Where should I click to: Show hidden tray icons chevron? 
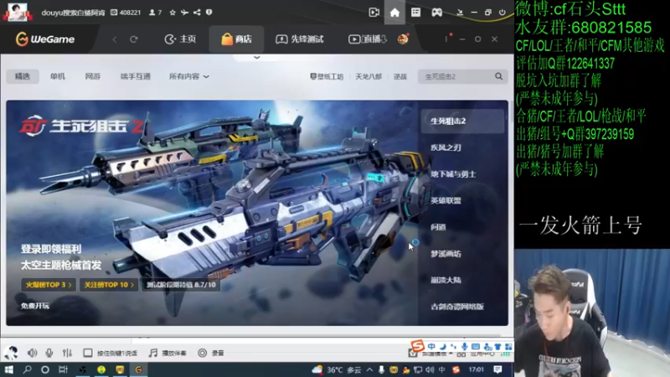(x=369, y=369)
